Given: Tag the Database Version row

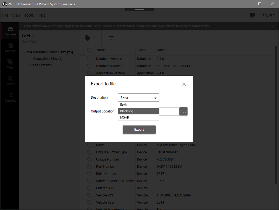Looking at the screenshot, I should point(90,59).
